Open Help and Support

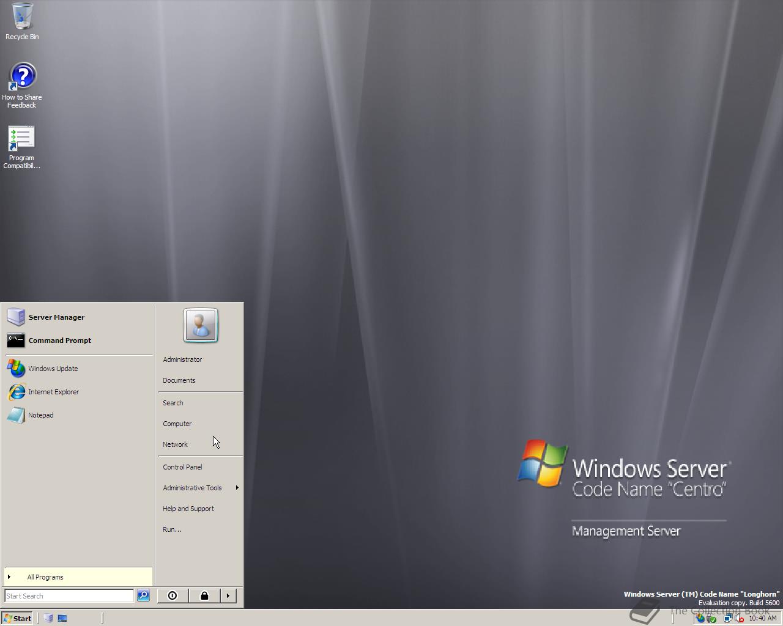[201, 509]
